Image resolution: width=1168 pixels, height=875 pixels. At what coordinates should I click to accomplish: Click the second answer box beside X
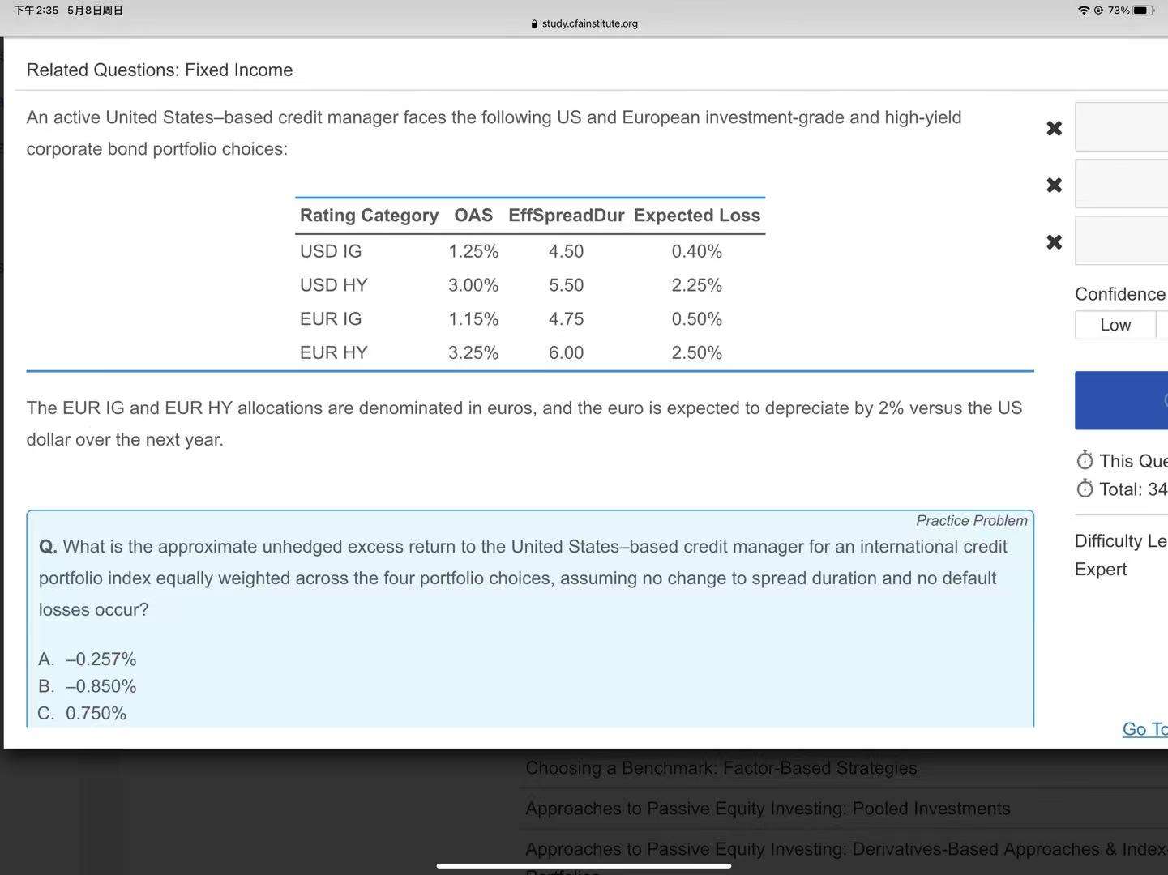[1122, 184]
